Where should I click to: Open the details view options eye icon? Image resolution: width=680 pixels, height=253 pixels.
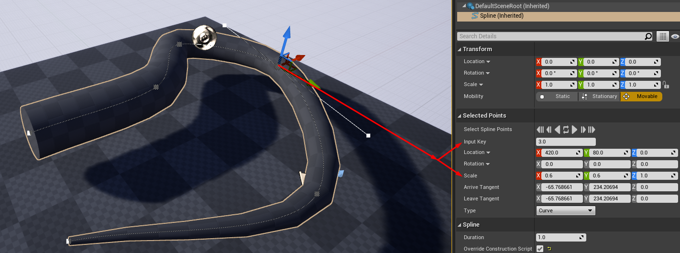(675, 36)
